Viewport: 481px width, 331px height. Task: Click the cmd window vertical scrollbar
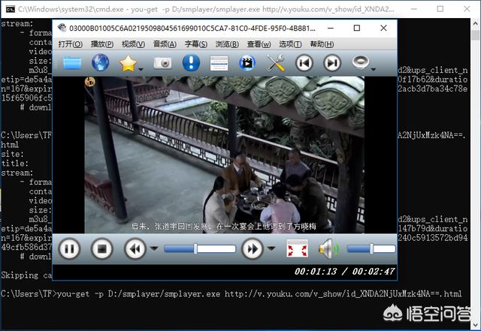pos(476,173)
